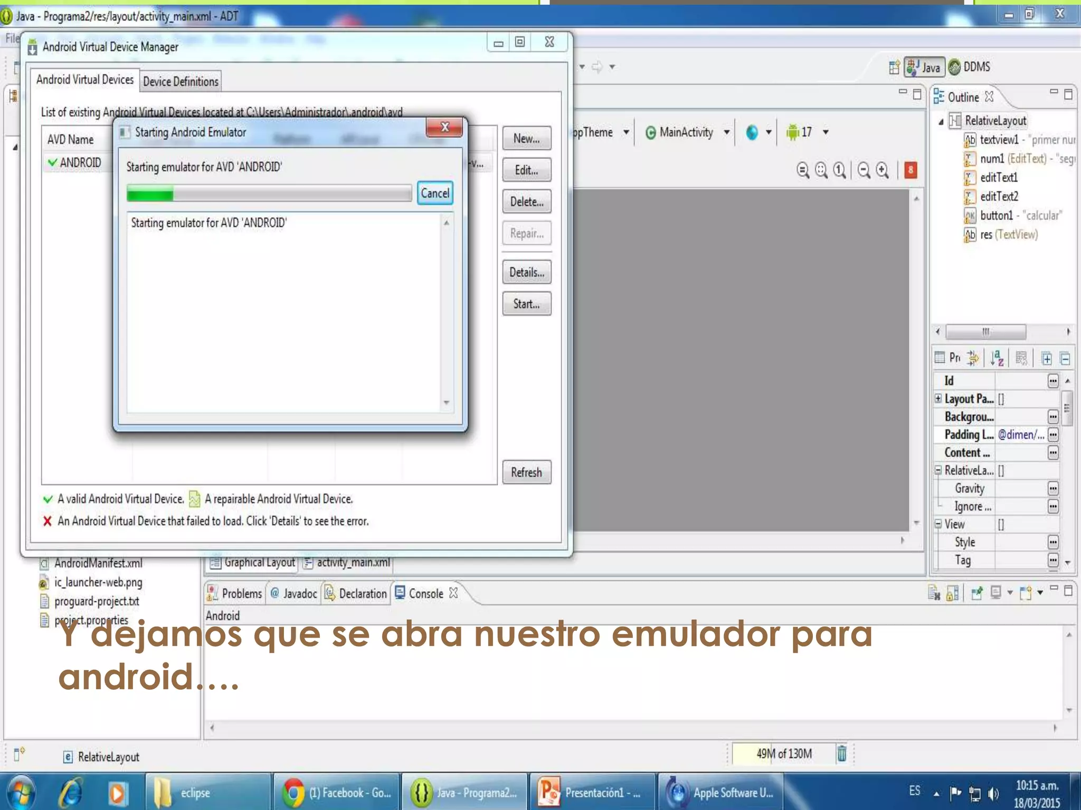1081x810 pixels.
Task: Open the Gravity property ellipsis editor
Action: [1053, 488]
